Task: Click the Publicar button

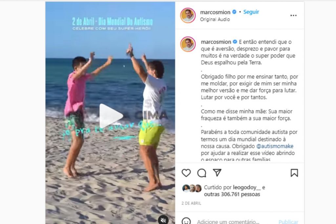Action: (288, 222)
